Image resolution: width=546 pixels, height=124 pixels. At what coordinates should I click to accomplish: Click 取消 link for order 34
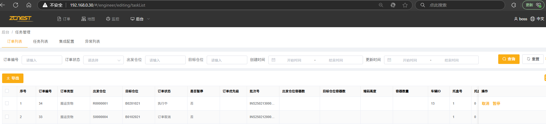(485, 103)
